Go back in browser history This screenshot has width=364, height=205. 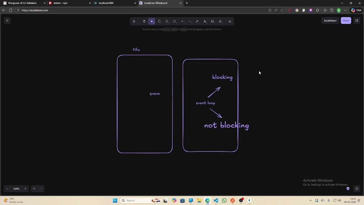pyautogui.click(x=4, y=10)
